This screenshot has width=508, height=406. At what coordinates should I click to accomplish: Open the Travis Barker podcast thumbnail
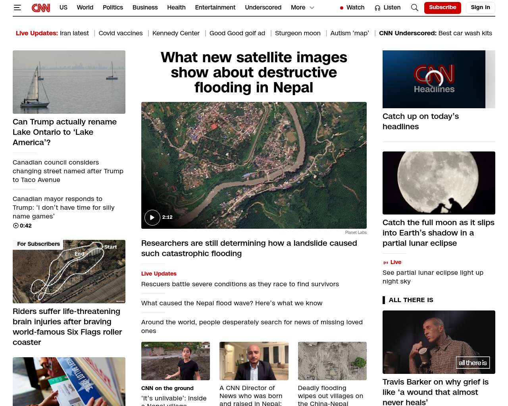439,342
